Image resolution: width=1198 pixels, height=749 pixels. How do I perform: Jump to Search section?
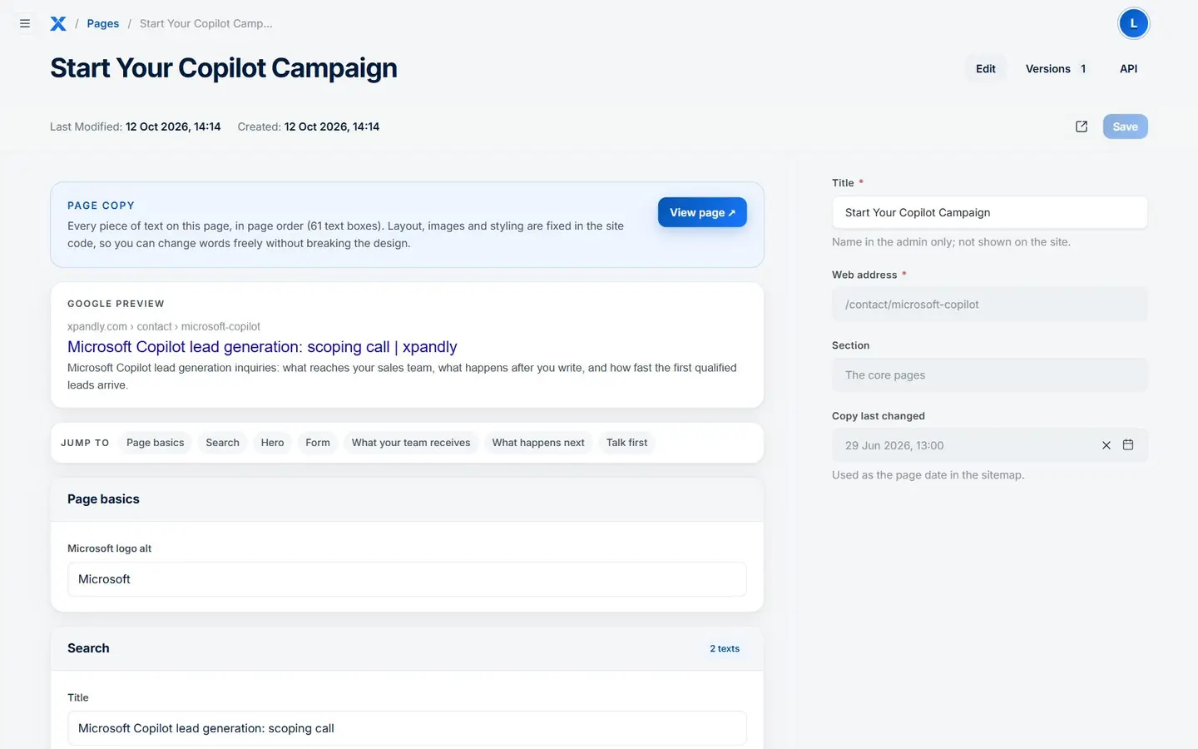point(222,443)
